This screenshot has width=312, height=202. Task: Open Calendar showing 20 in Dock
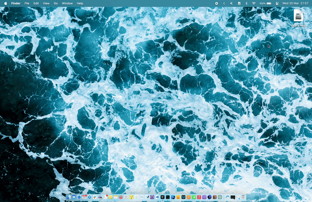click(x=84, y=197)
